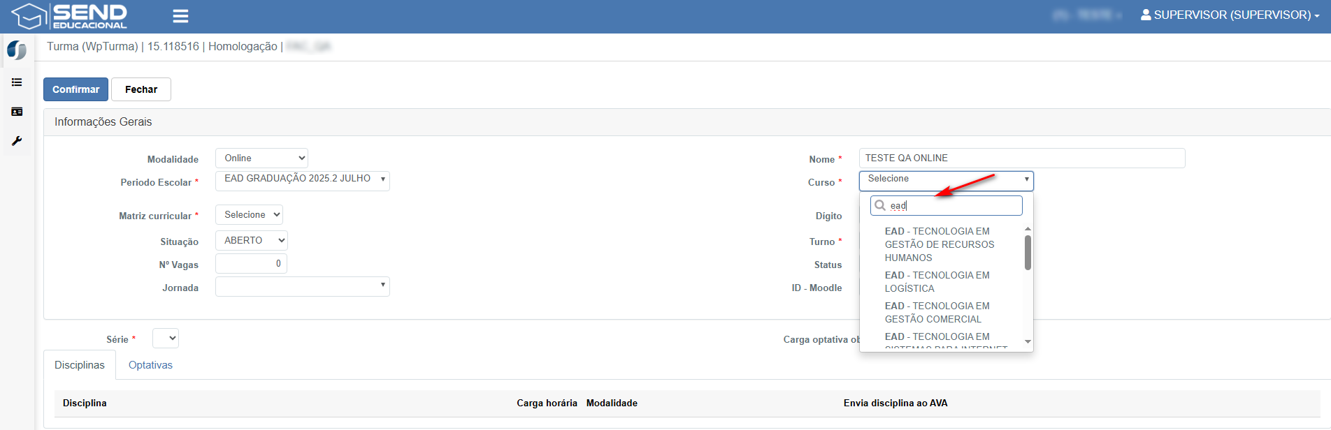Expand the Série dropdown
This screenshot has width=1331, height=430.
(x=166, y=339)
